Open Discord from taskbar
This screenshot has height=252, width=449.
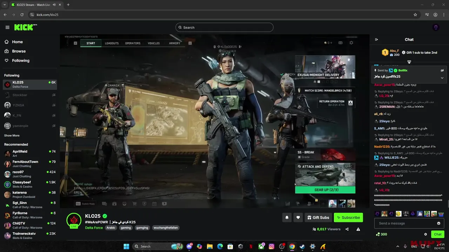point(189,246)
